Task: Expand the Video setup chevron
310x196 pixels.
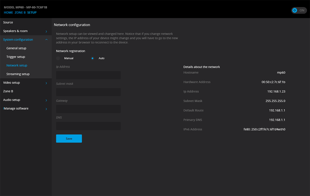Action: click(x=46, y=83)
